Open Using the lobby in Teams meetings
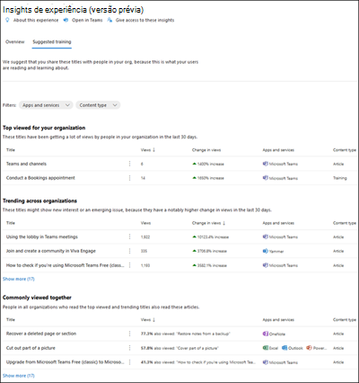This screenshot has width=359, height=383. tap(42, 236)
